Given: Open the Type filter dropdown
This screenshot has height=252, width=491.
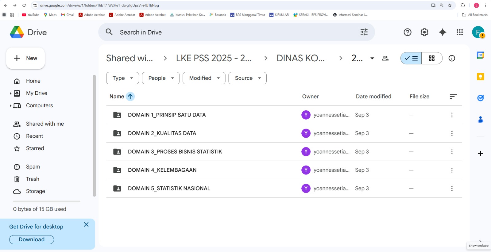Looking at the screenshot, I should click(x=122, y=78).
